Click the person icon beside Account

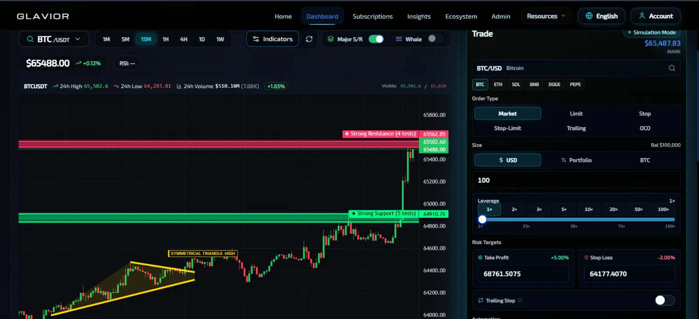tap(642, 16)
